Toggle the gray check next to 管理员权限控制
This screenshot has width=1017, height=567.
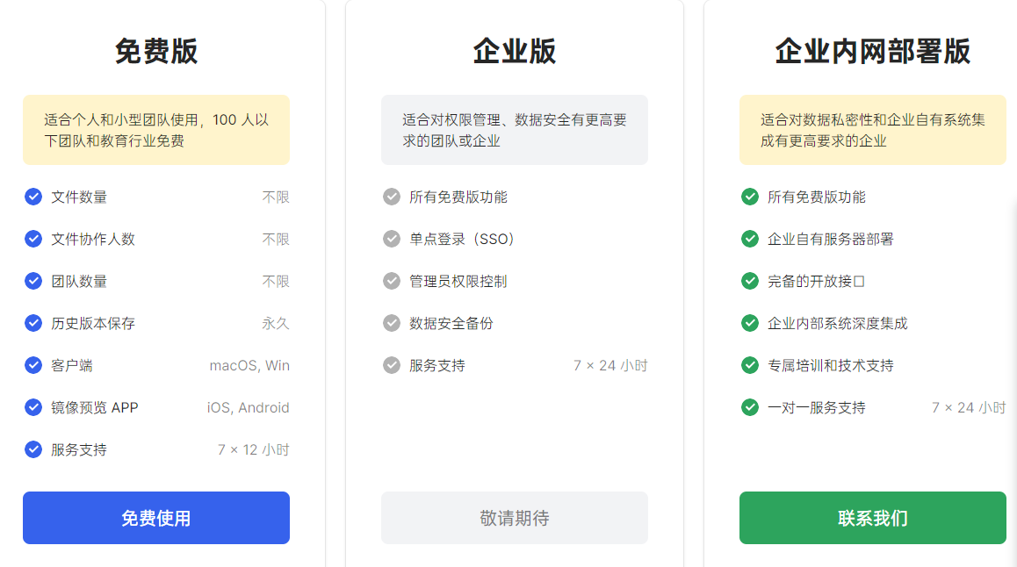point(391,281)
